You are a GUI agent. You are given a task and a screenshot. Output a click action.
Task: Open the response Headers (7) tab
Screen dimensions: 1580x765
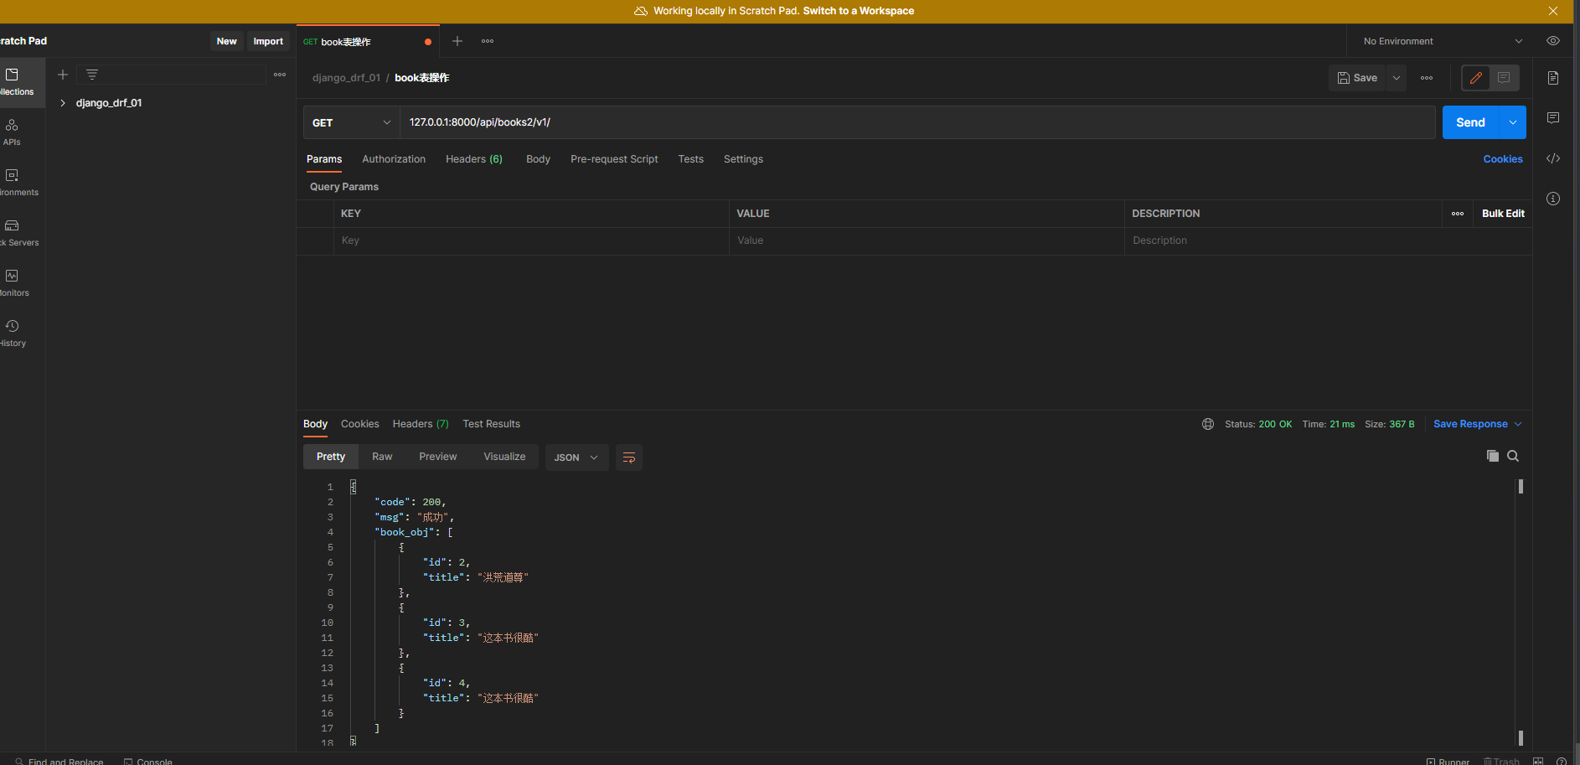(x=421, y=424)
